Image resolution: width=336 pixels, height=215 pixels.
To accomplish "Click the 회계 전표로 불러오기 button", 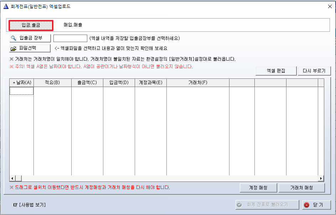I will (x=267, y=205).
